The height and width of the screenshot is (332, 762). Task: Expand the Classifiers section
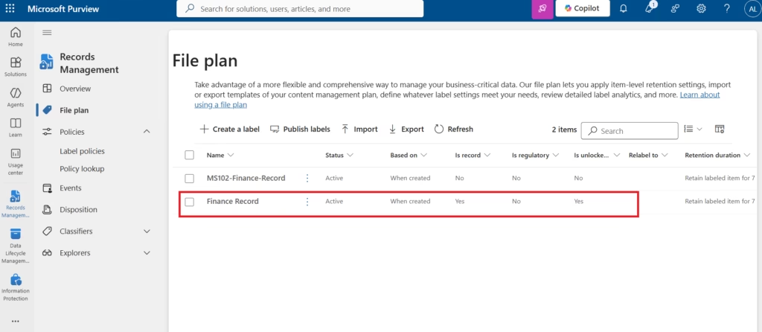coord(147,232)
